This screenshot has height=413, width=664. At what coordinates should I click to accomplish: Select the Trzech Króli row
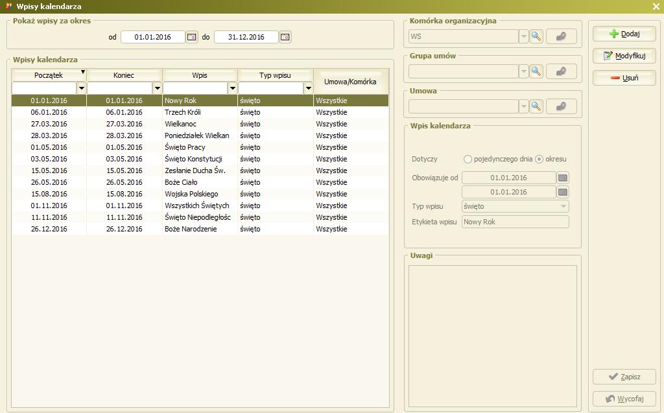200,112
